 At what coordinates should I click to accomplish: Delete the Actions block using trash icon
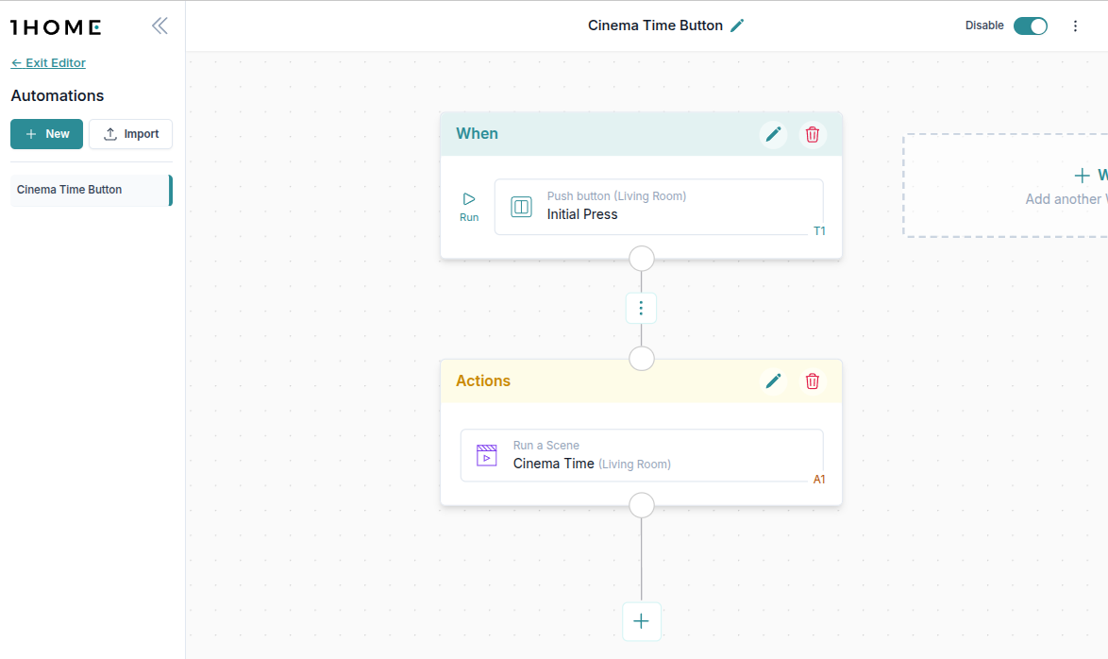(812, 381)
